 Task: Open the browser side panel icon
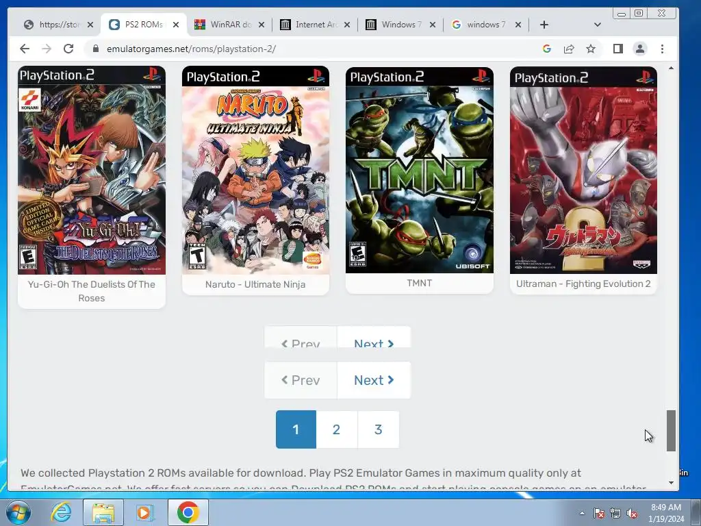pos(618,49)
